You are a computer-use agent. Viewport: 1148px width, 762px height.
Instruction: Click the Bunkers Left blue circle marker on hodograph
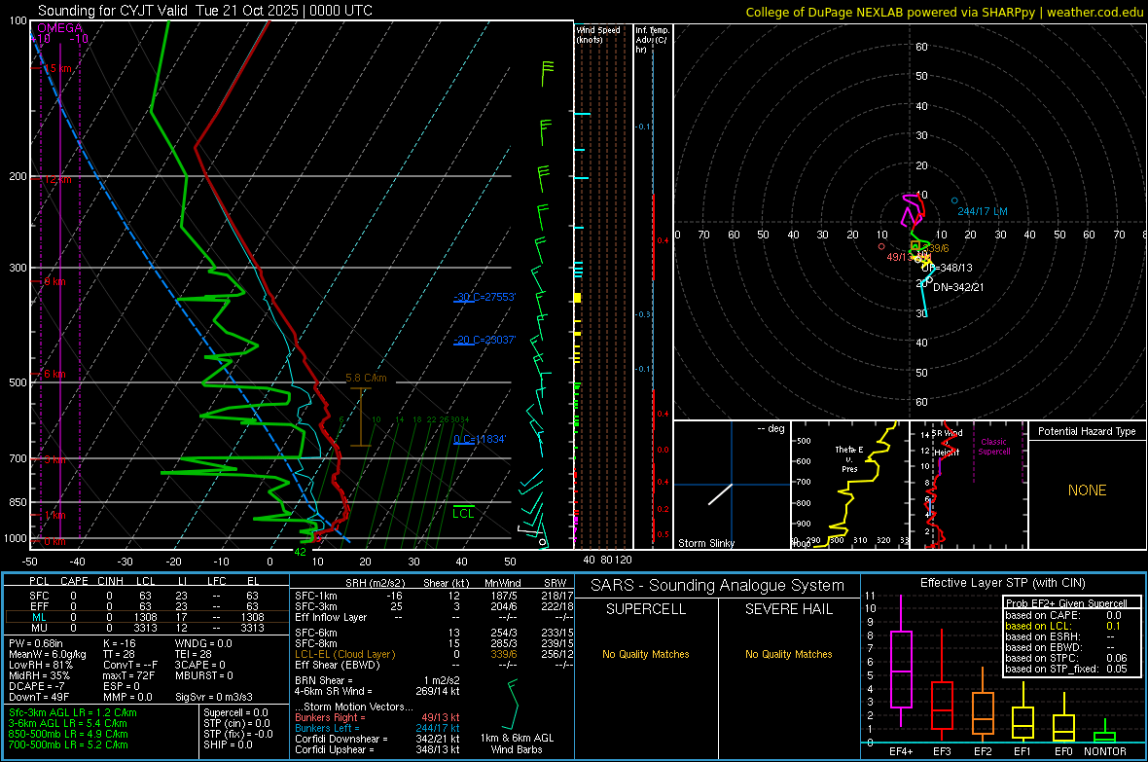(x=954, y=200)
